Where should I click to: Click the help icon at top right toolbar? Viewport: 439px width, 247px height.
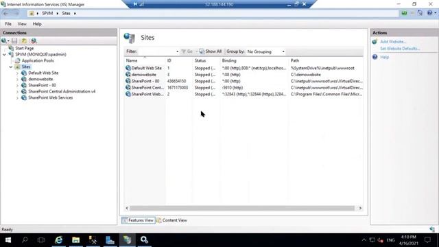(x=430, y=13)
